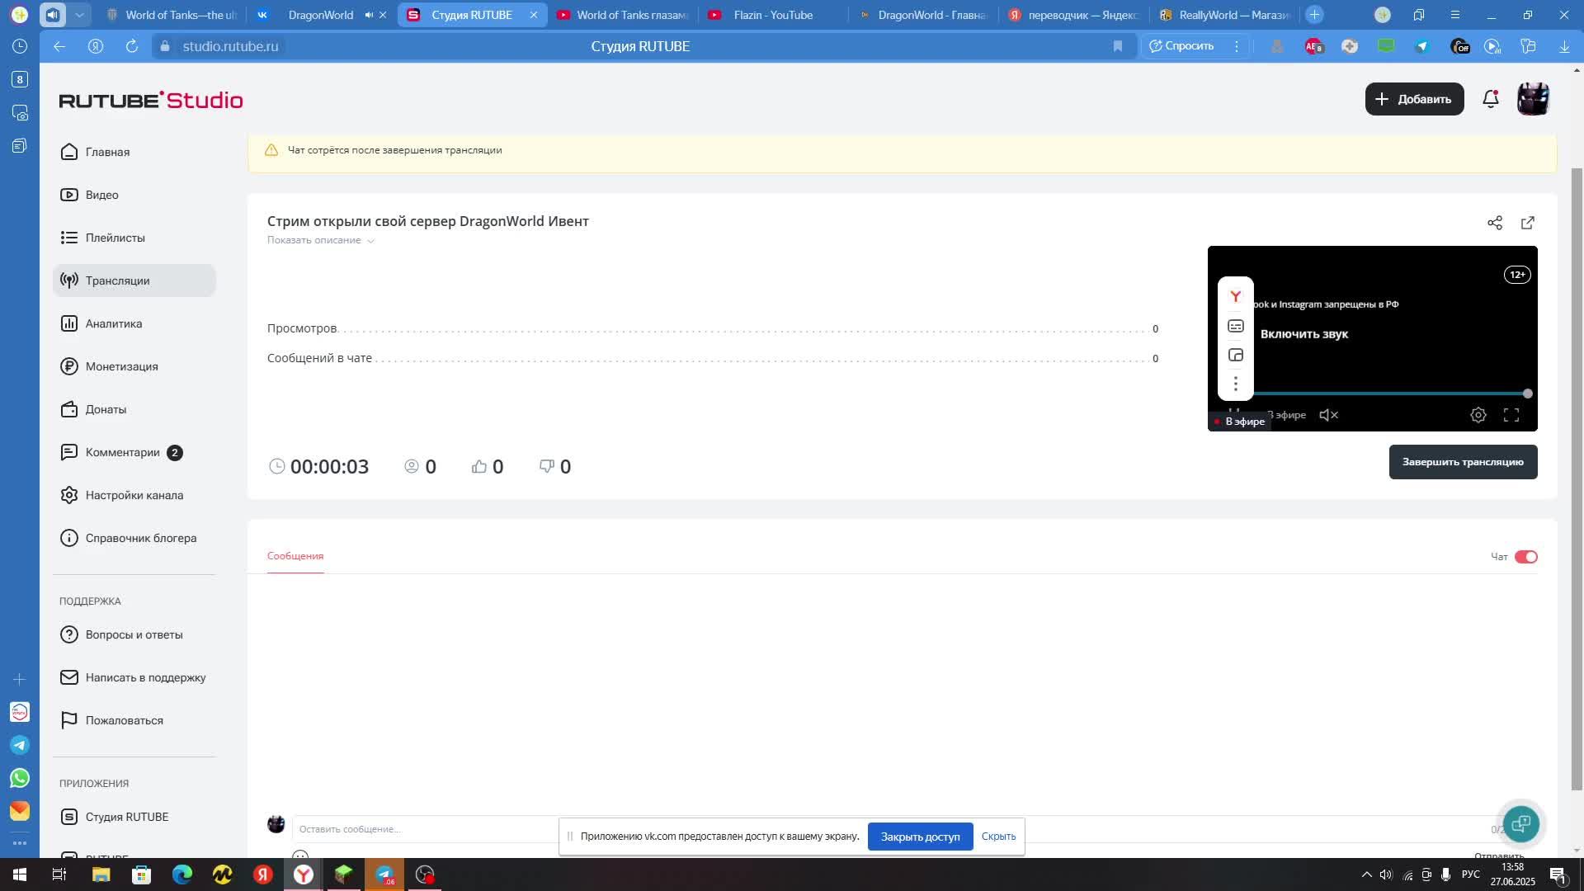Open the floating chat support button
The width and height of the screenshot is (1584, 891).
point(1520,823)
